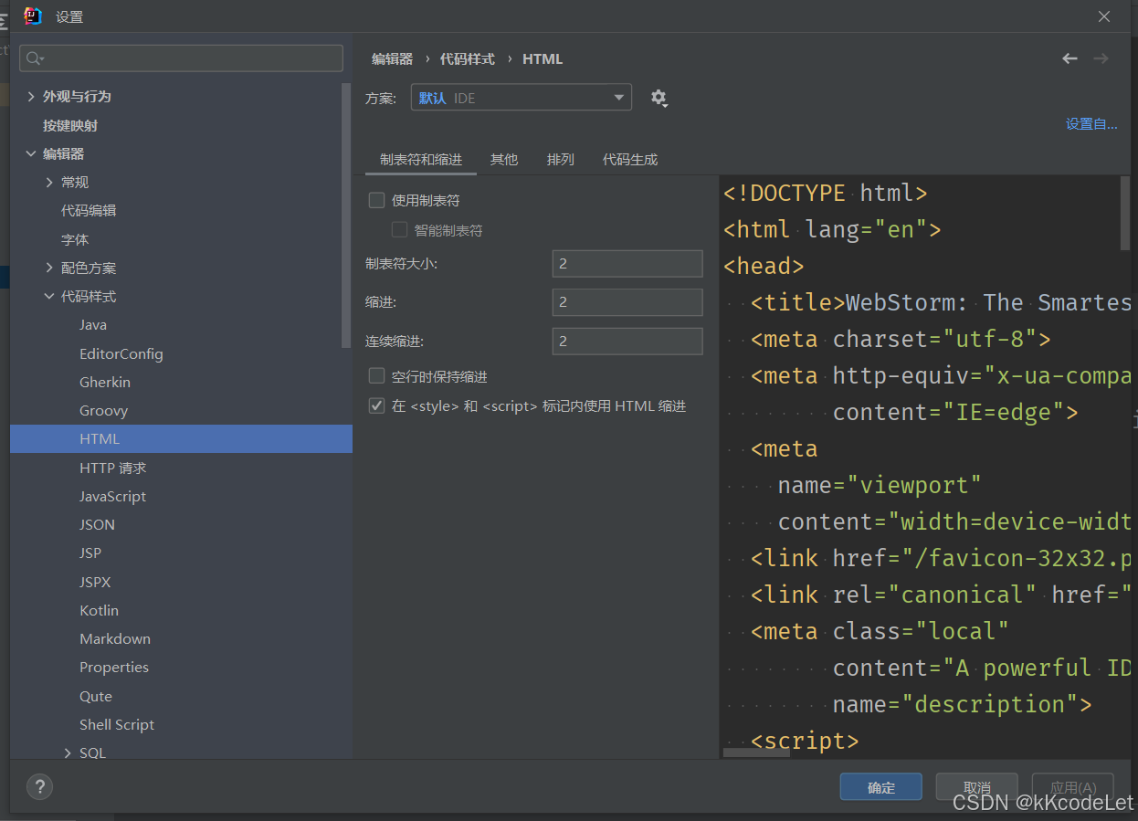Viewport: 1138px width, 821px height.
Task: Enable the 空行时保持缩进 checkbox
Action: (x=376, y=376)
